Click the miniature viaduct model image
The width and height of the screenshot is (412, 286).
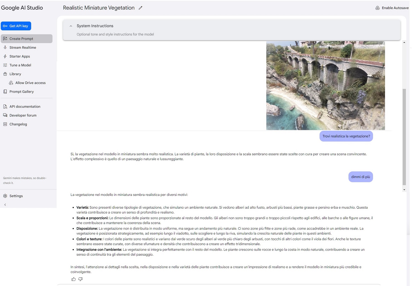[325, 86]
